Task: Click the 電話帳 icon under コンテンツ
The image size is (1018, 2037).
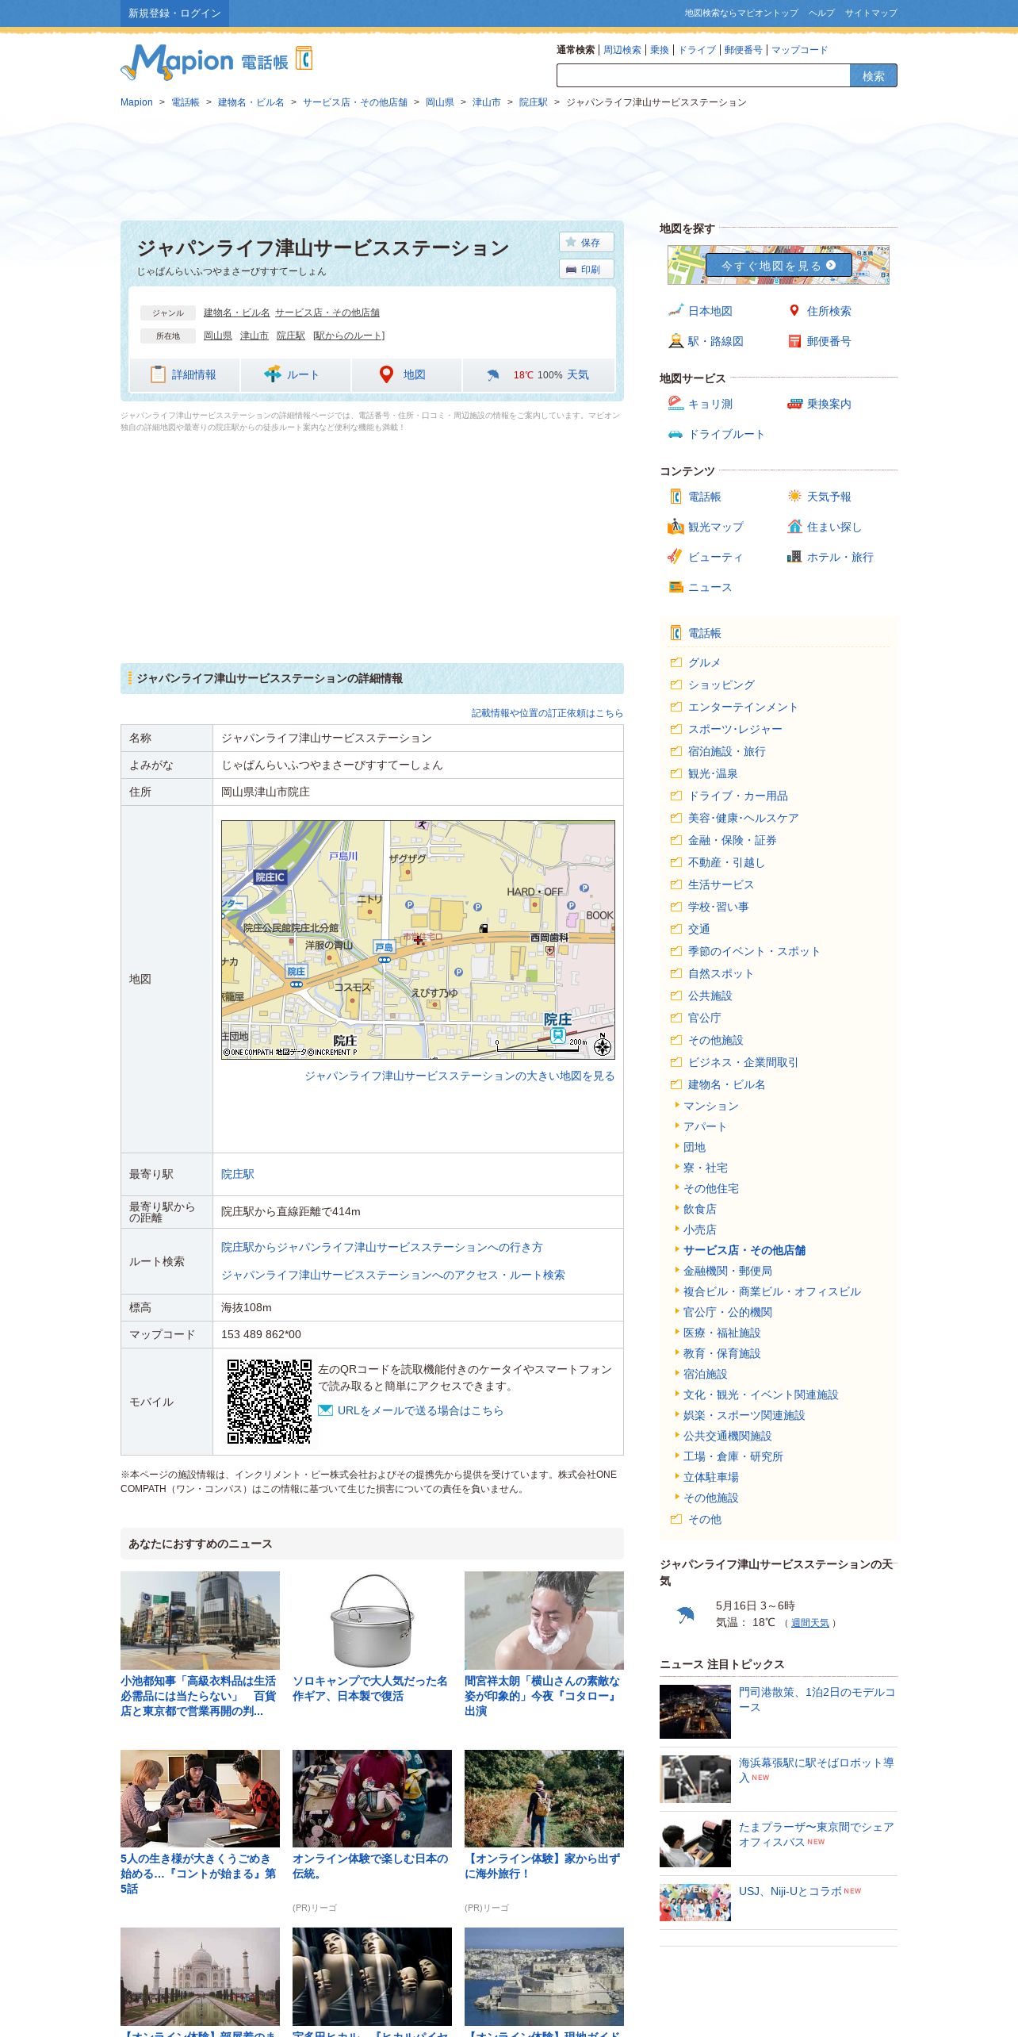Action: pyautogui.click(x=675, y=497)
